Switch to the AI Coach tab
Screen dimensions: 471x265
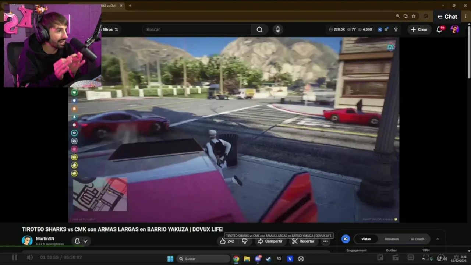[x=417, y=239]
